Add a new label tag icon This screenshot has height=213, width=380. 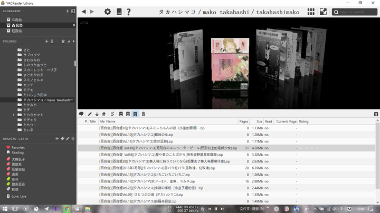coord(62,139)
